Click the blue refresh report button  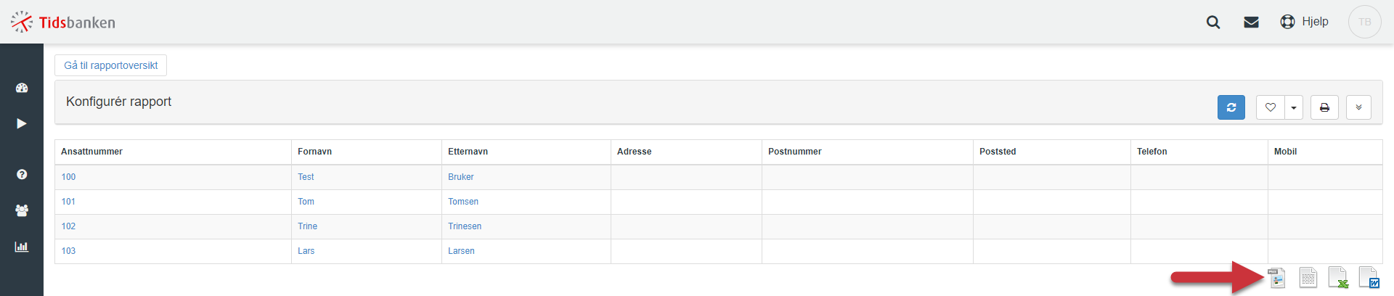click(x=1231, y=107)
